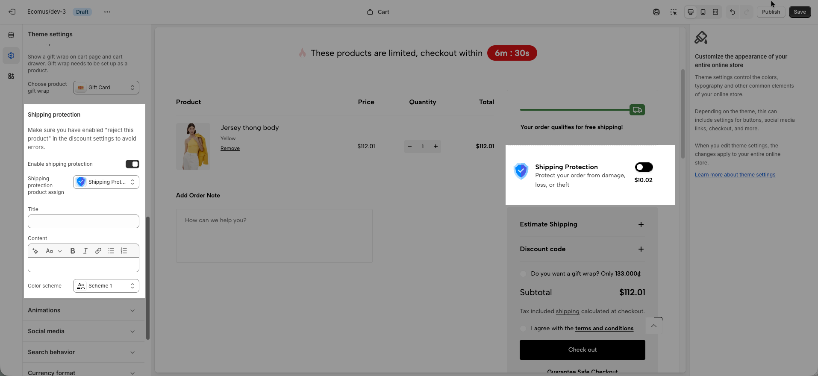Image resolution: width=818 pixels, height=376 pixels.
Task: Click the undo arrow icon
Action: 733,12
